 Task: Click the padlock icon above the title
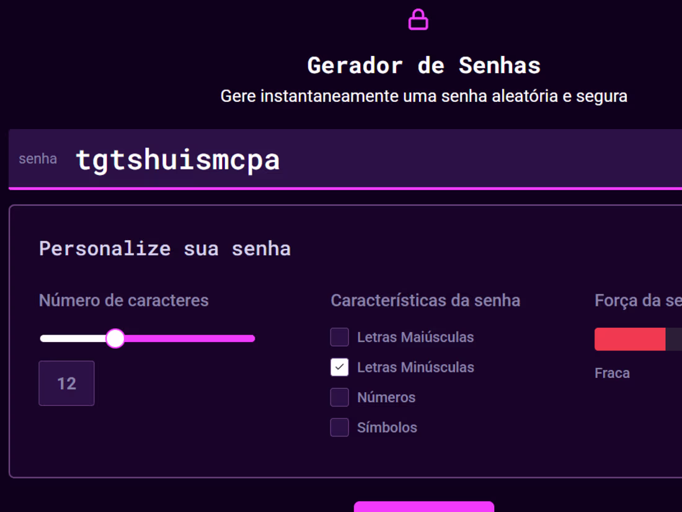418,19
